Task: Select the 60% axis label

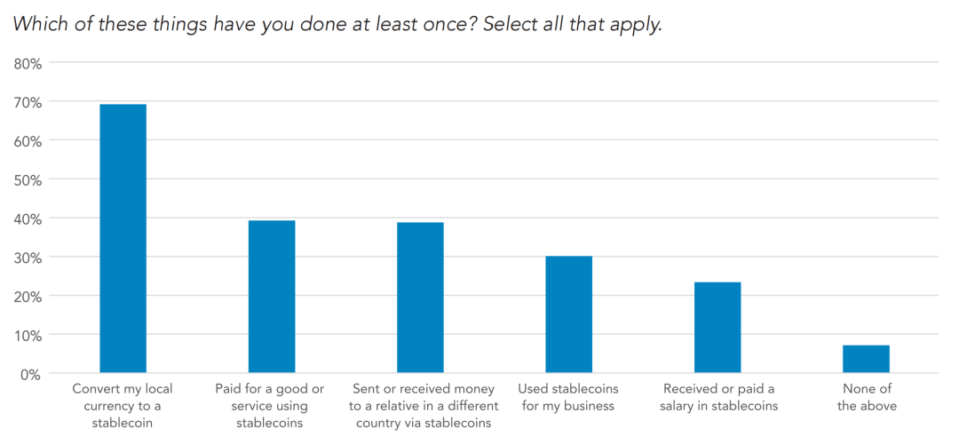Action: pyautogui.click(x=27, y=141)
